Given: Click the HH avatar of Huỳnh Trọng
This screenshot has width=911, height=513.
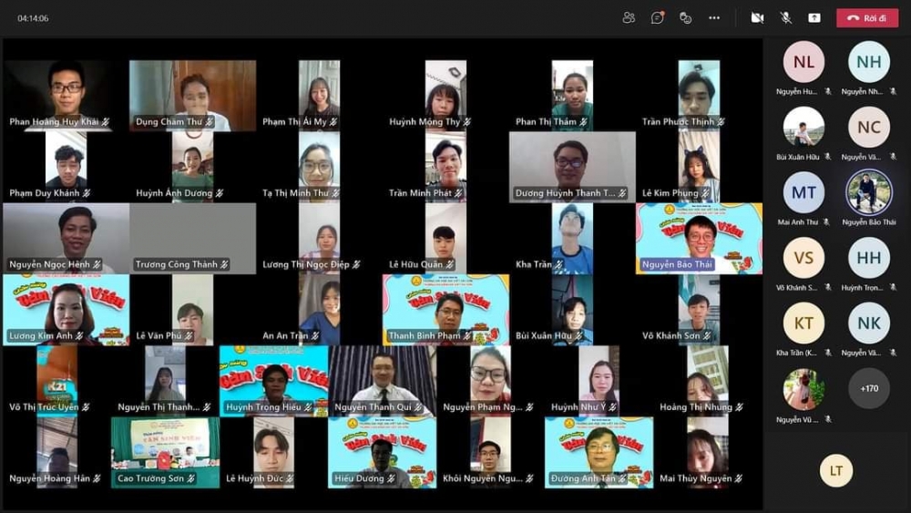Looking at the screenshot, I should [868, 258].
